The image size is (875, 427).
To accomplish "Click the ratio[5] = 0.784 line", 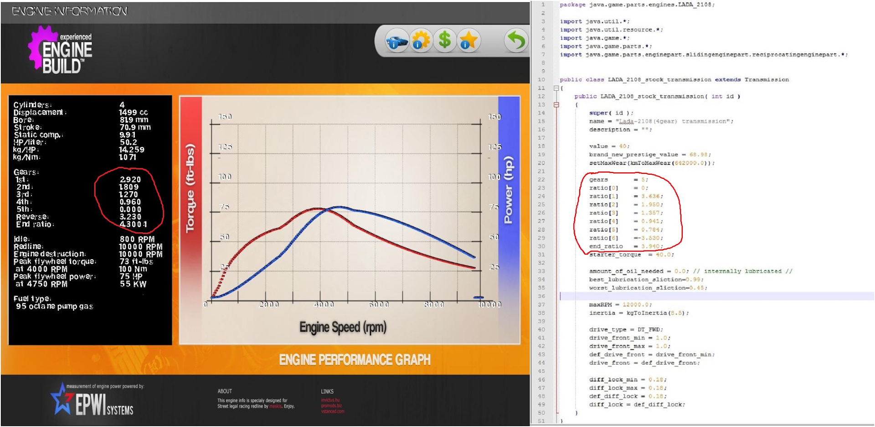I will [626, 229].
